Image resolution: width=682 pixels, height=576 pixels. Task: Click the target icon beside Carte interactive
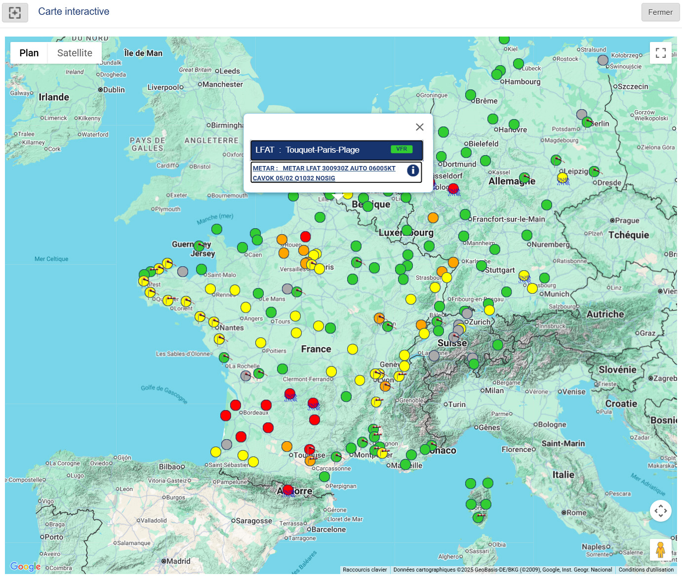(x=15, y=12)
